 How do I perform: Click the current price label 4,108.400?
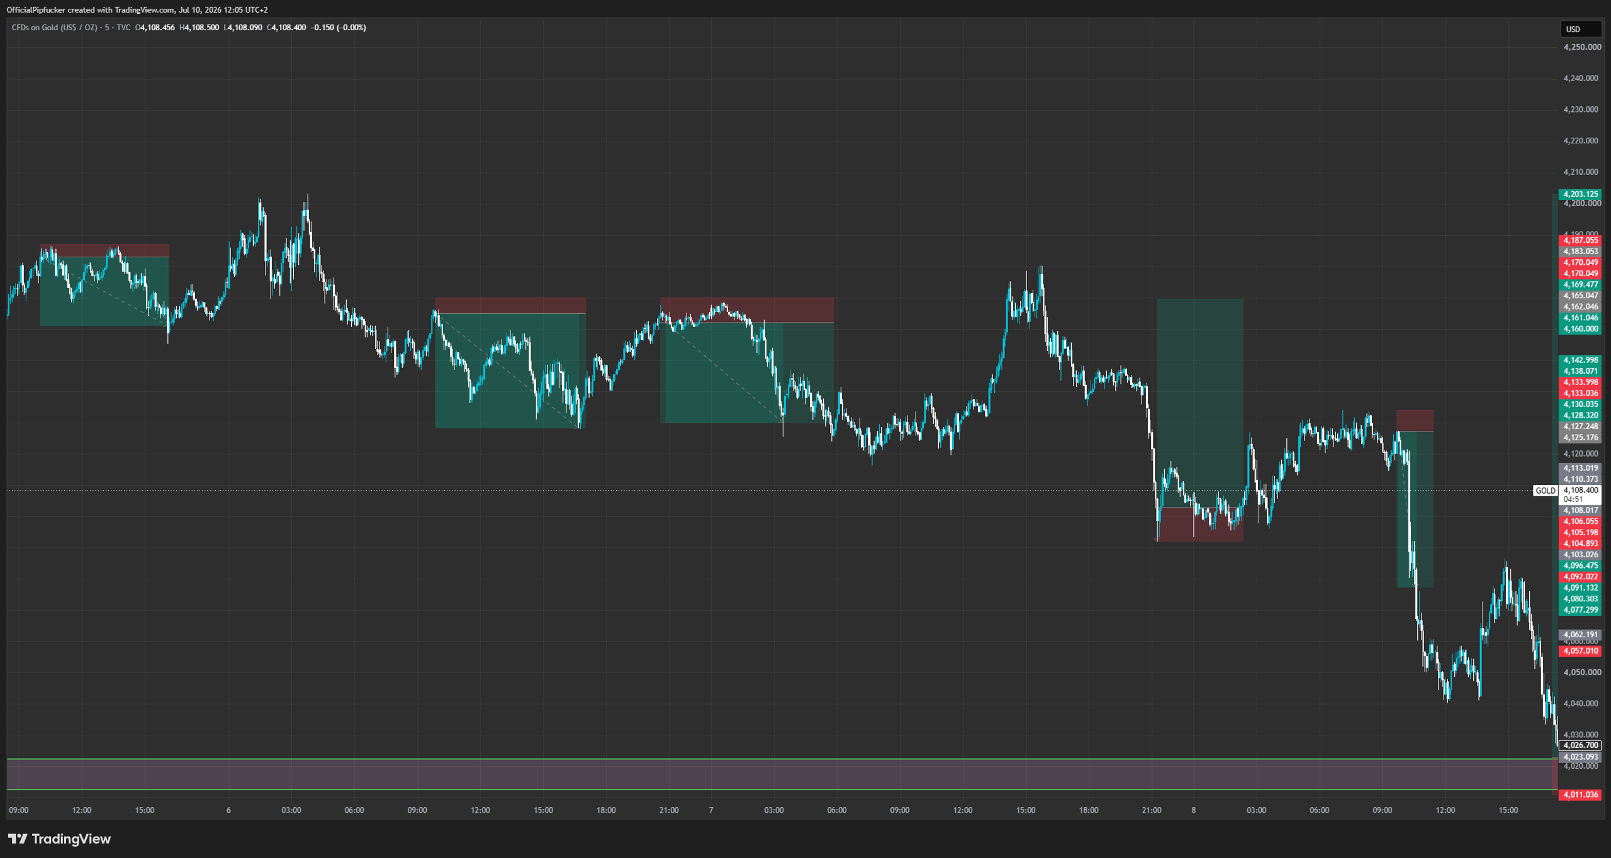click(x=1580, y=490)
